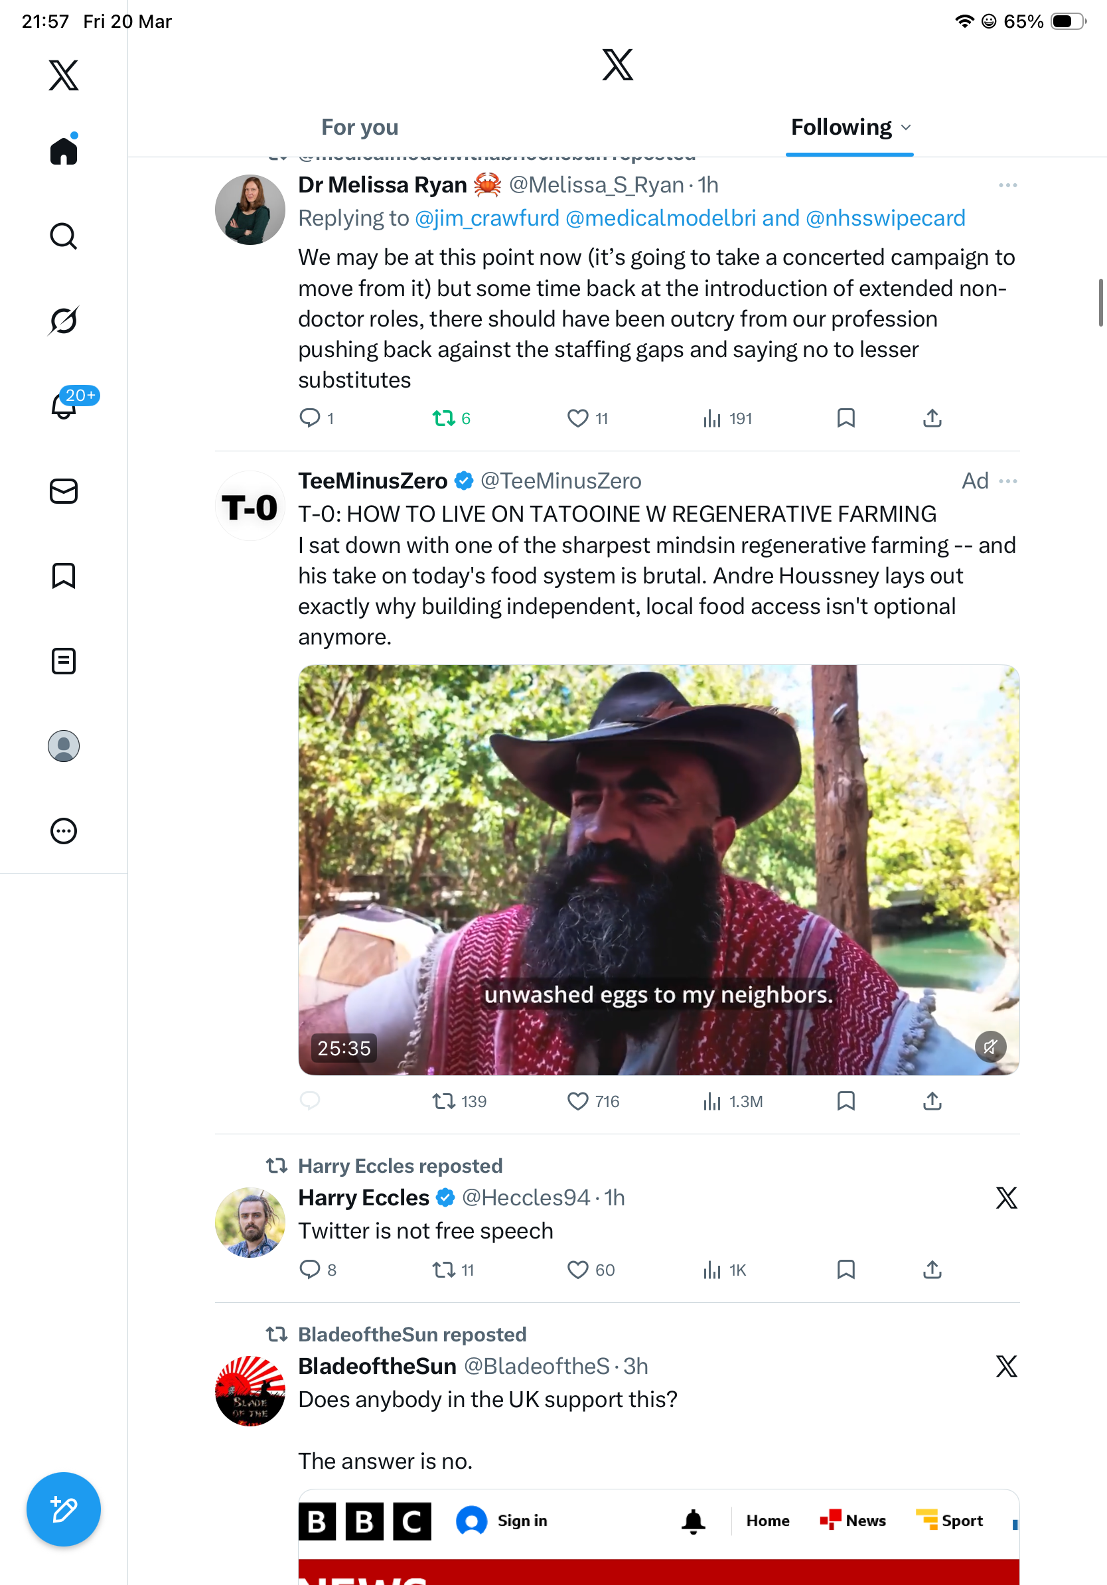The height and width of the screenshot is (1585, 1107).
Task: Open Grok from the sidebar
Action: tap(64, 321)
